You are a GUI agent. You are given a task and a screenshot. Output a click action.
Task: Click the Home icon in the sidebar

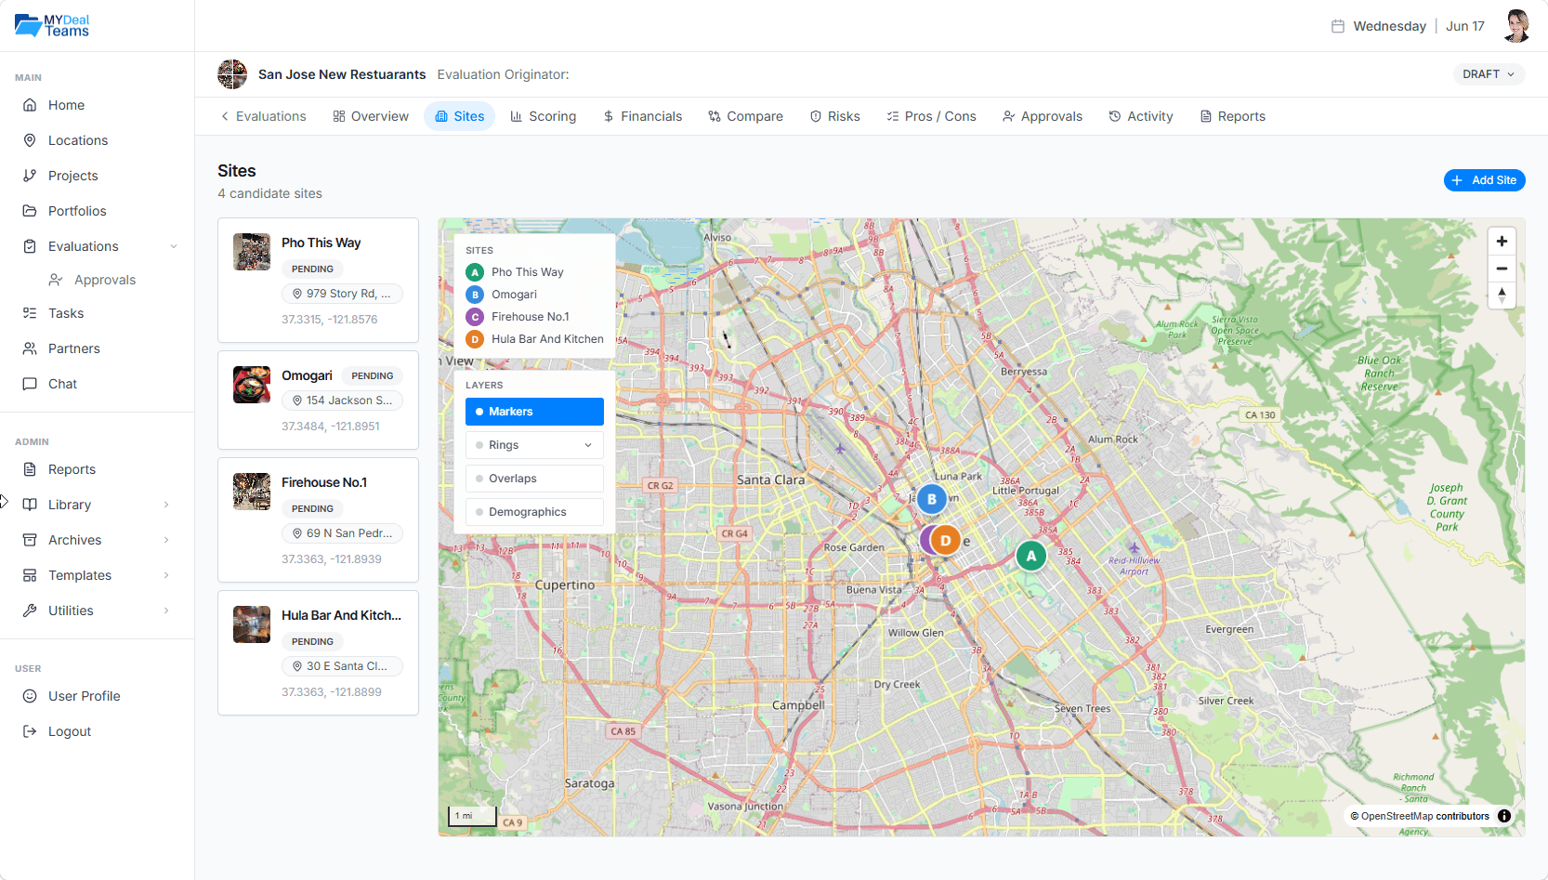(x=30, y=105)
